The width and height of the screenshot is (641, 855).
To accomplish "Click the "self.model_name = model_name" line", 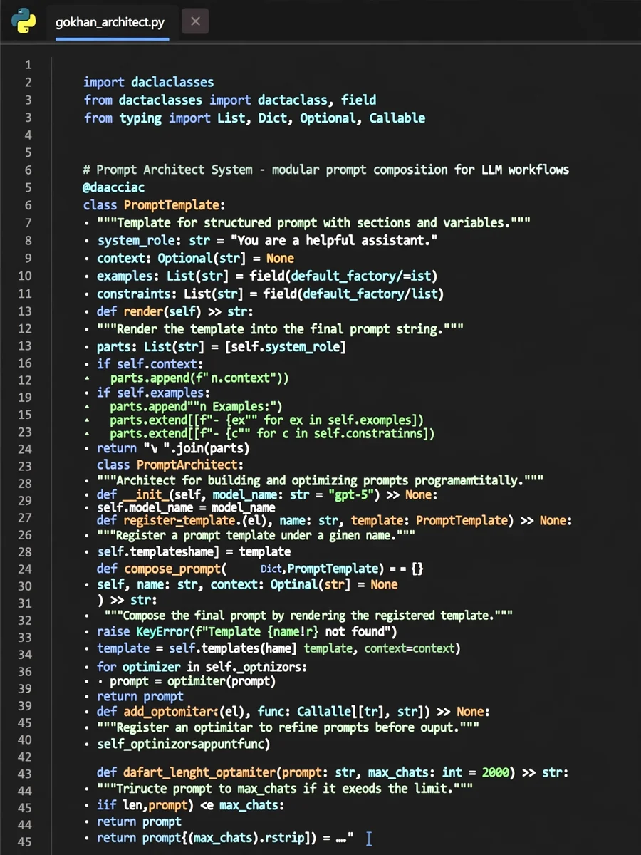I will [x=186, y=507].
